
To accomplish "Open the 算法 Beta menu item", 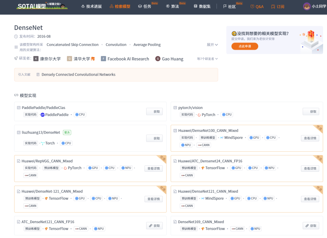I will tap(175, 6).
